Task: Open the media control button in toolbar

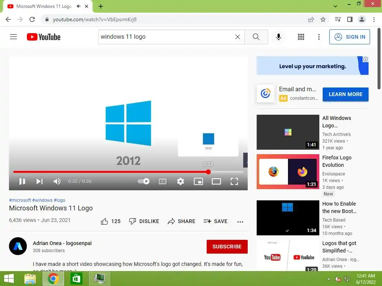Action: tap(338, 19)
